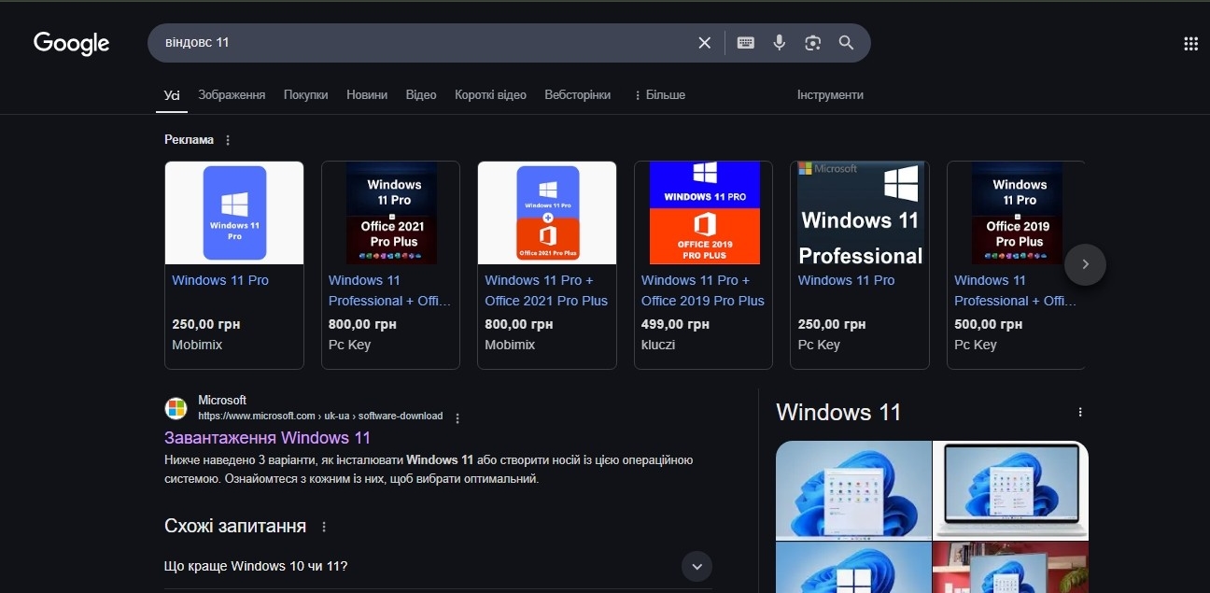Screen dimensions: 1210x593
Task: Click the blue-and-orange Windows plus Office image
Action: tap(547, 213)
